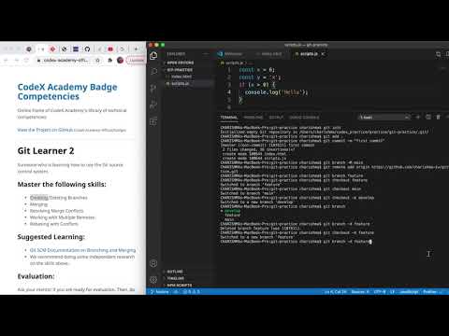Click the browser Update button
The width and height of the screenshot is (449, 336).
pyautogui.click(x=137, y=61)
